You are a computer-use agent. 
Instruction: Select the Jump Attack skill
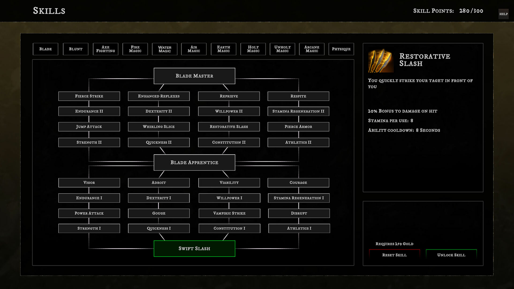coord(89,127)
